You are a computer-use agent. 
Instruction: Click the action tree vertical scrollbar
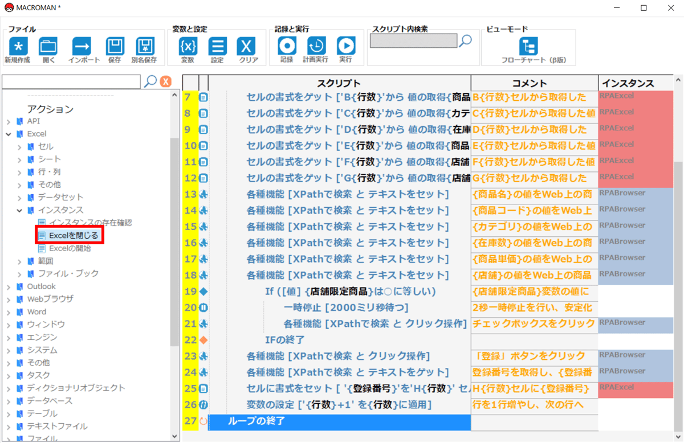point(174,241)
